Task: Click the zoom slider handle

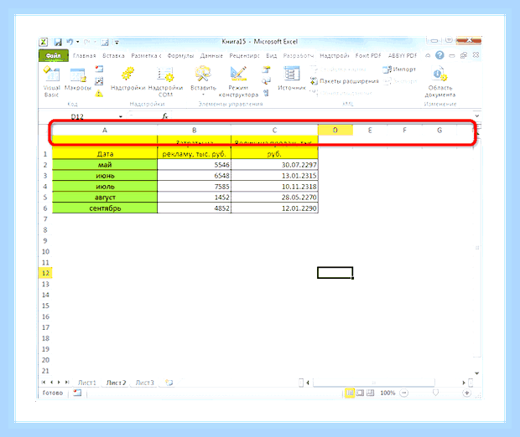Action: (x=435, y=393)
